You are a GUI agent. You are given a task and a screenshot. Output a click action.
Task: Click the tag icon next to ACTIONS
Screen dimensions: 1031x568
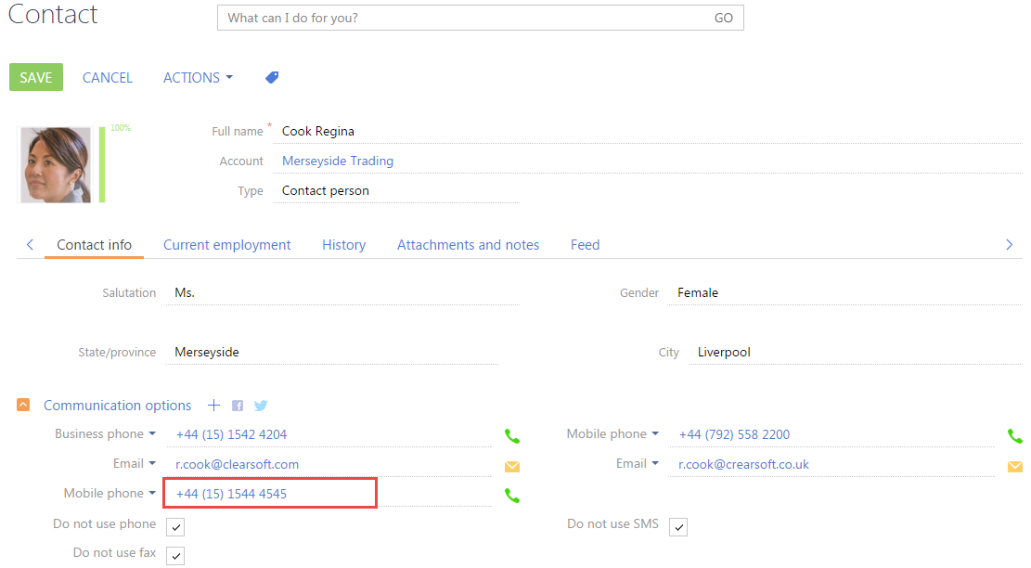click(x=272, y=78)
